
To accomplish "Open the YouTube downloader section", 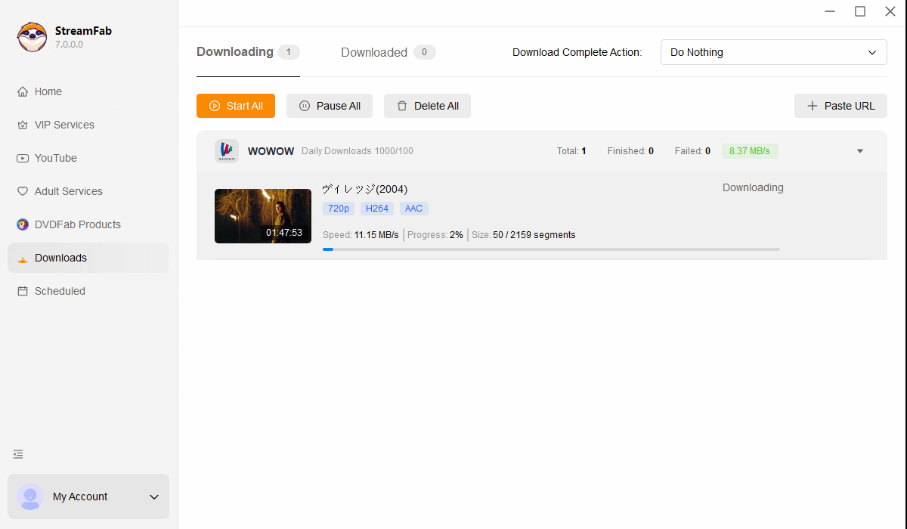I will point(55,158).
